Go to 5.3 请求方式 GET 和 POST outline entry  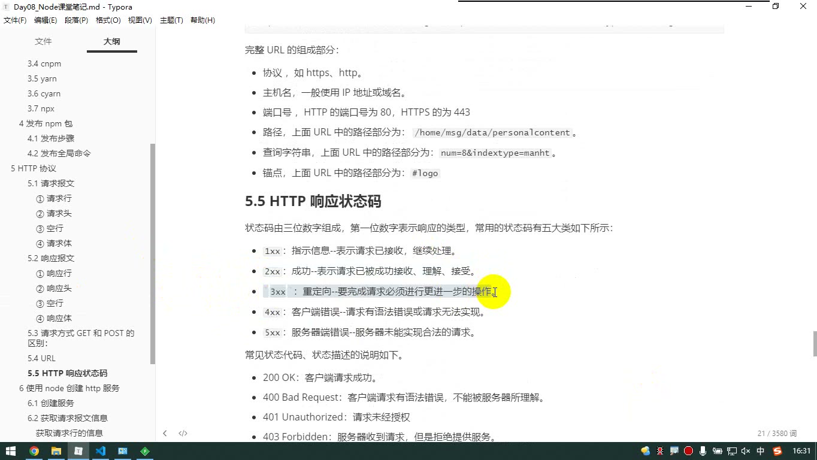(81, 338)
